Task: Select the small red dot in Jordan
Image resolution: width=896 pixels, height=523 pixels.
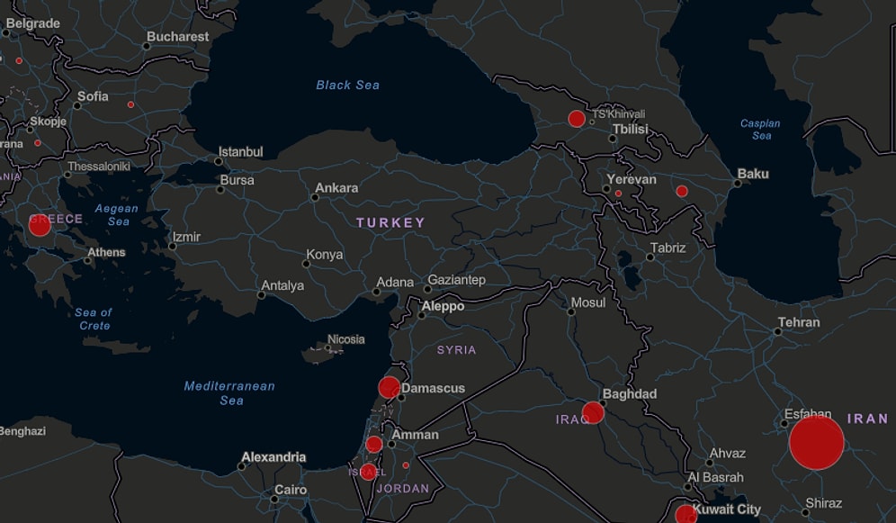Action: tap(406, 465)
